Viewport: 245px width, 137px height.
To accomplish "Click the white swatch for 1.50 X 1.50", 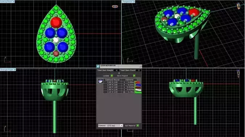I will tap(138, 90).
